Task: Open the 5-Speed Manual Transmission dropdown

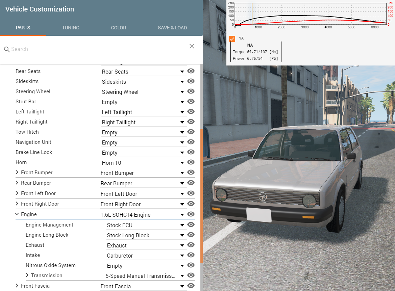Action: [x=146, y=276]
